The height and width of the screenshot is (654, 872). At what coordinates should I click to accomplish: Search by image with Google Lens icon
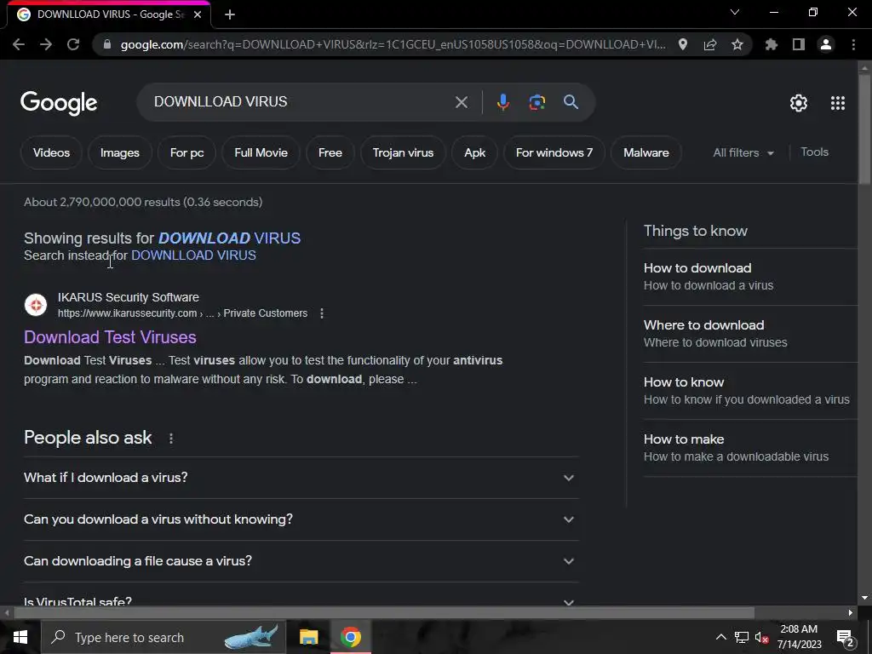click(x=536, y=102)
